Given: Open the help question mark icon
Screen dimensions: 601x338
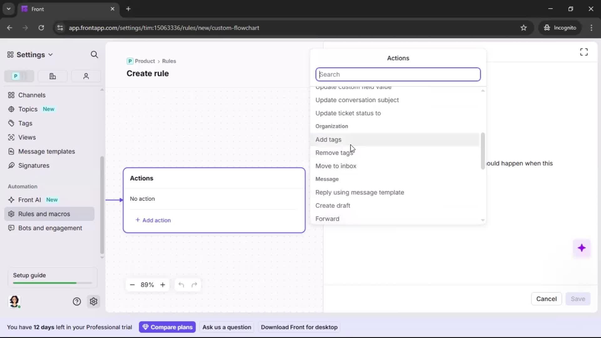Looking at the screenshot, I should pyautogui.click(x=77, y=301).
